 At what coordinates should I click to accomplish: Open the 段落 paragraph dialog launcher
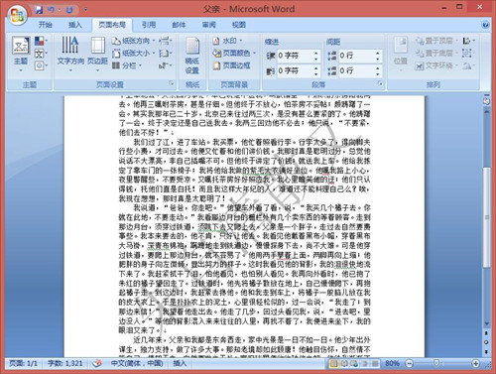click(x=380, y=83)
